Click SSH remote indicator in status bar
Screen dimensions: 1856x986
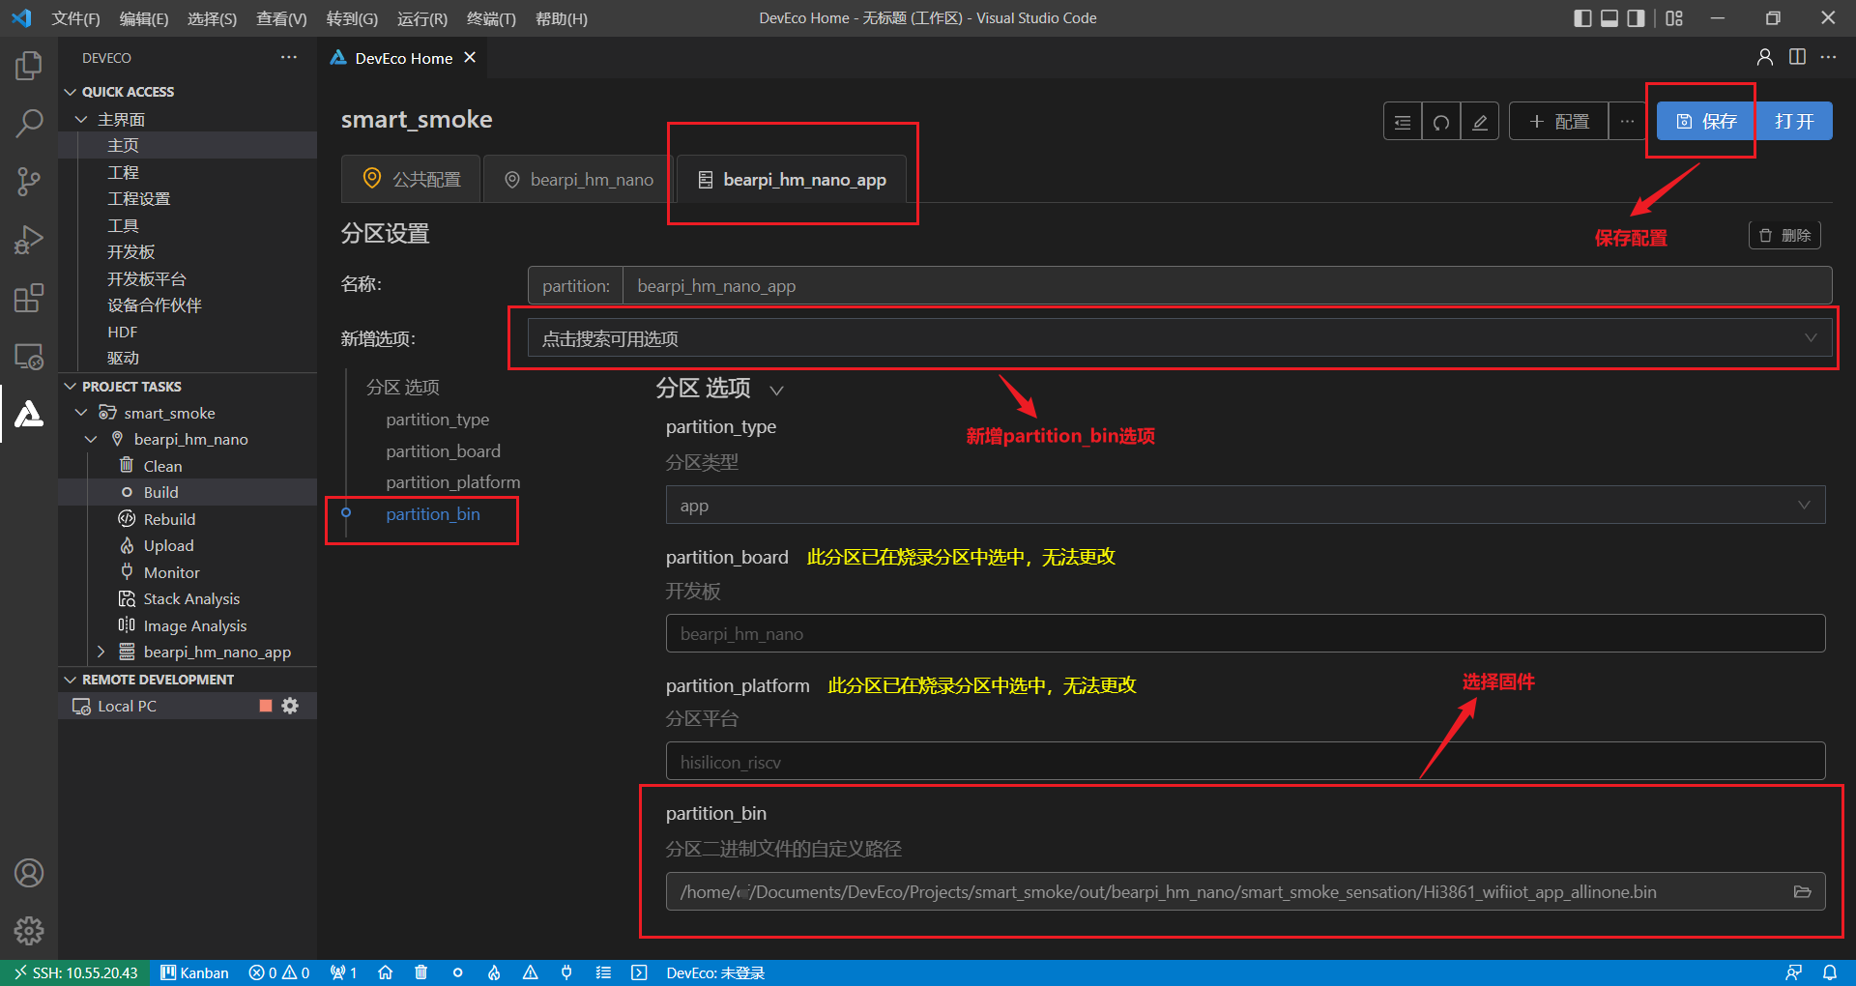pos(75,972)
